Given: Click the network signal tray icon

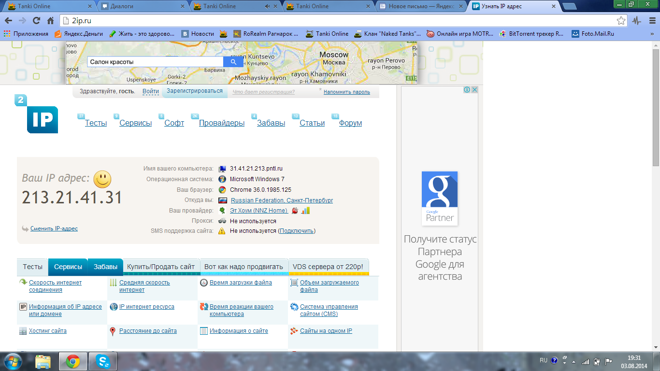Looking at the screenshot, I should [x=586, y=361].
